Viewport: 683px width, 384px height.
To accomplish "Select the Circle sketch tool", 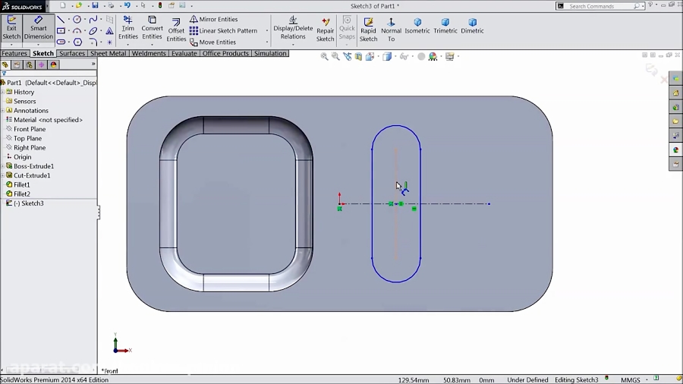I will pos(77,20).
